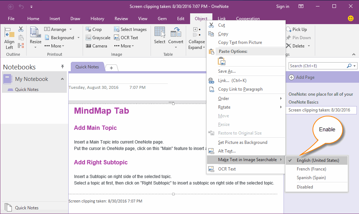
Task: Select English (United States) checked option
Action: [317, 160]
